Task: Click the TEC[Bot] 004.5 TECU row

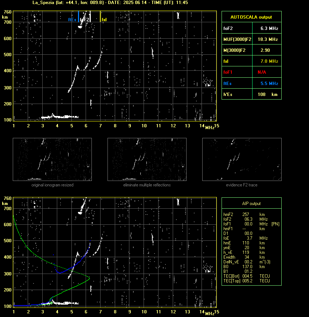Action: click(x=247, y=276)
